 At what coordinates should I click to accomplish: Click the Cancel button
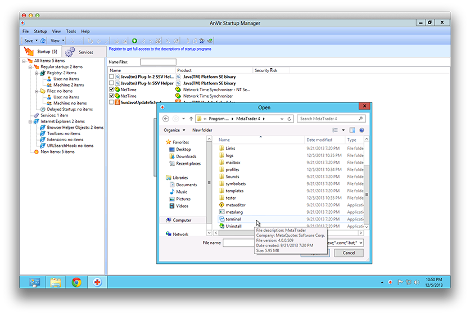(x=349, y=253)
